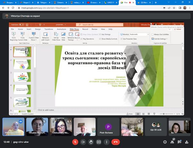Raise hand in the meeting
This screenshot has width=193, height=148.
pyautogui.click(x=91, y=142)
